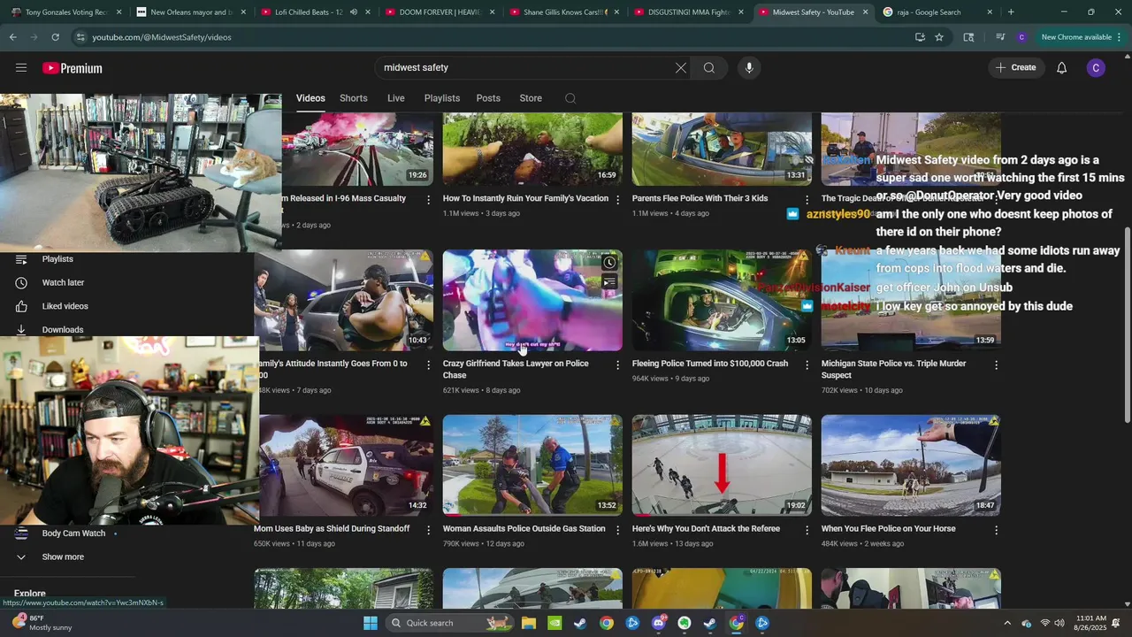1132x637 pixels.
Task: Go back in browser history
Action: [x=12, y=37]
